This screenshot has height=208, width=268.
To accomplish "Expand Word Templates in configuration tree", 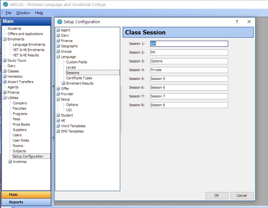I will coord(58,126).
